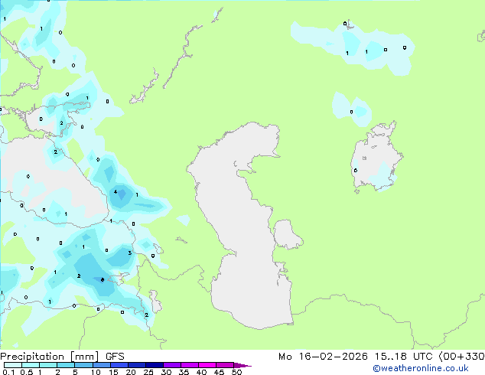Select the 5–10 mm legend color swatch
Viewport: 485px width, 375px height.
[x=83, y=365]
